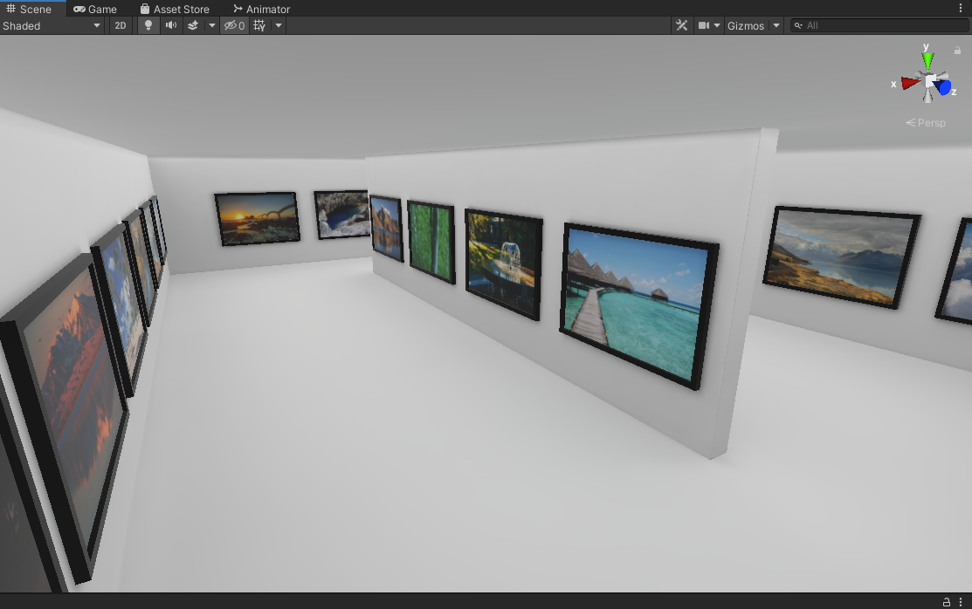This screenshot has width=972, height=609.
Task: Click the scene audio mute icon
Action: pyautogui.click(x=171, y=25)
